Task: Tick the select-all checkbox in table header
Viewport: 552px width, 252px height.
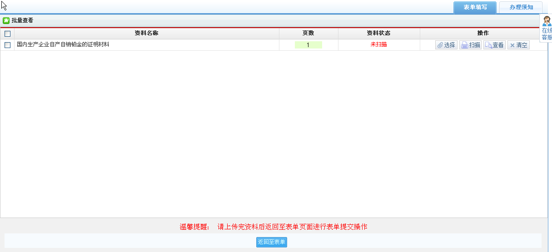Action: point(7,34)
